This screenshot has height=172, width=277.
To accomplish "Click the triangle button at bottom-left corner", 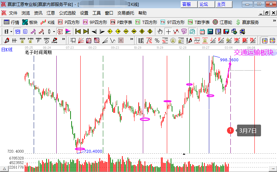I will (x=5, y=169).
